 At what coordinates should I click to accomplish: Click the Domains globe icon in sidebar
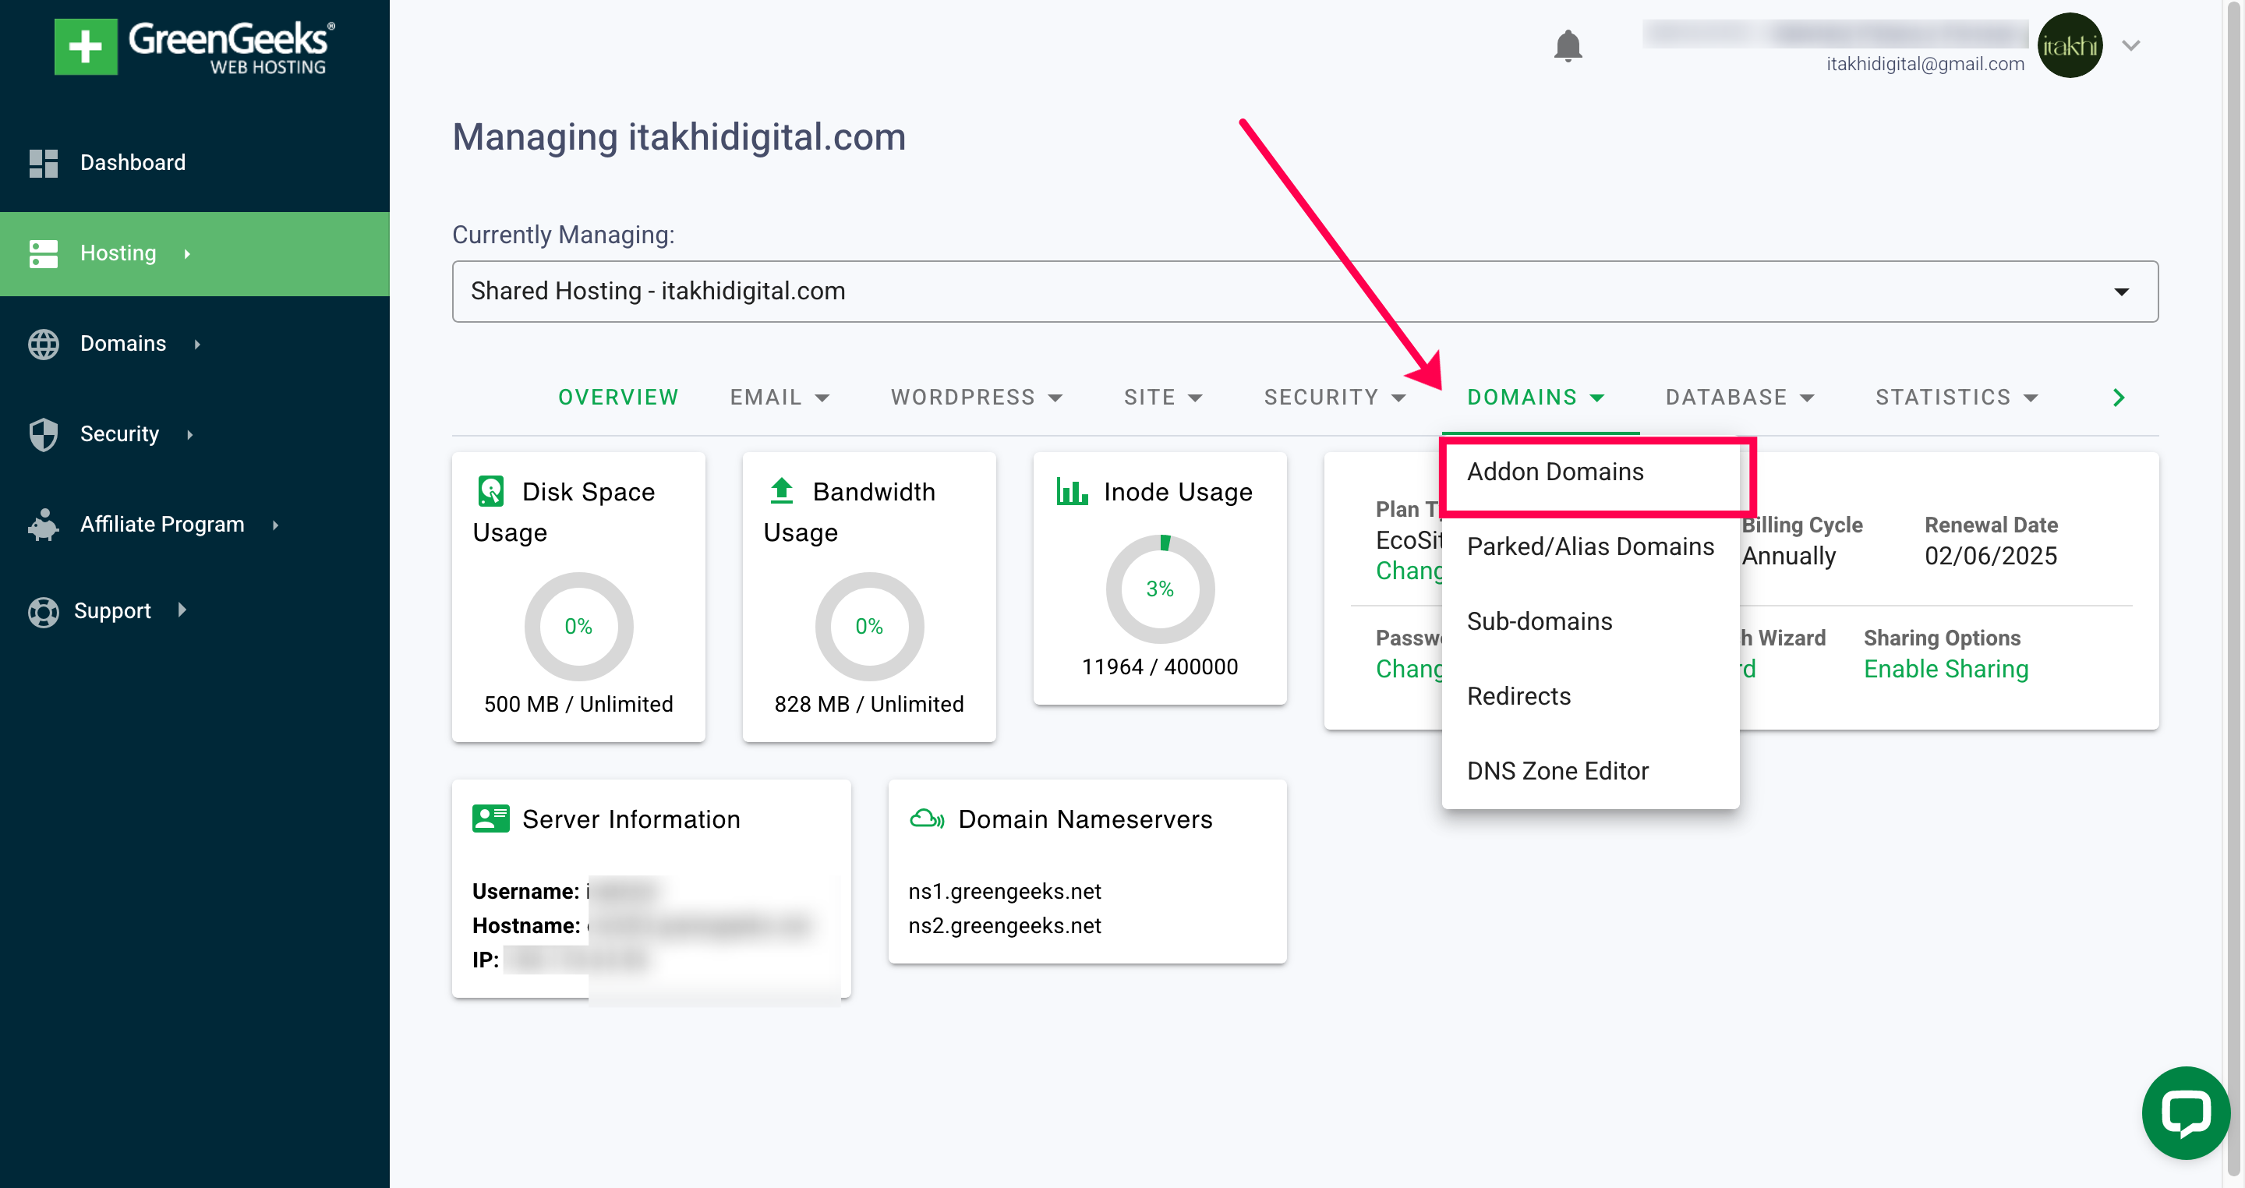[x=44, y=344]
